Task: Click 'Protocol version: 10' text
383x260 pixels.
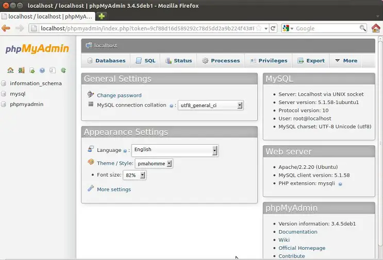Action: click(304, 110)
